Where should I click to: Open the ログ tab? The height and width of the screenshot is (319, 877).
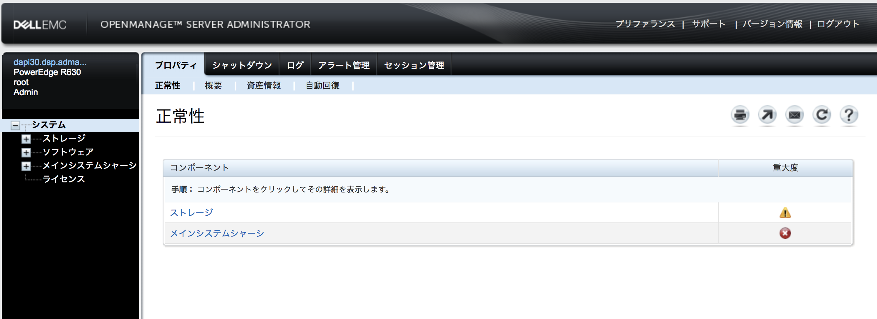pos(295,65)
